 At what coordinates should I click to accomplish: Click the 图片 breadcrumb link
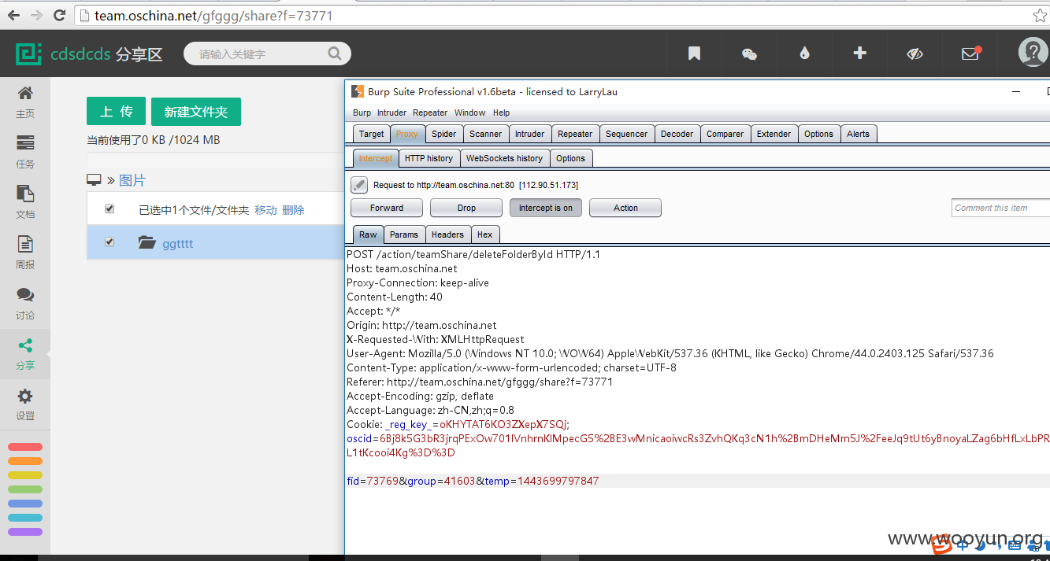point(132,180)
